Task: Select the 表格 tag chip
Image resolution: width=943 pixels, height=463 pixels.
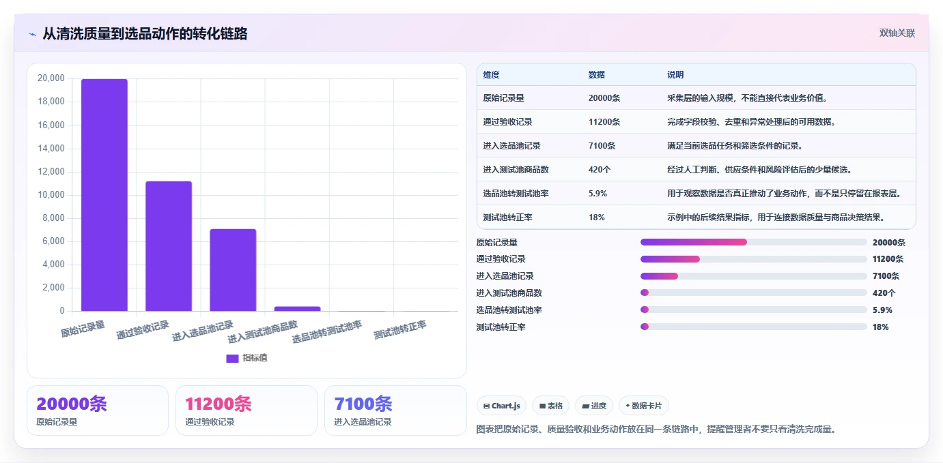Action: (x=550, y=406)
